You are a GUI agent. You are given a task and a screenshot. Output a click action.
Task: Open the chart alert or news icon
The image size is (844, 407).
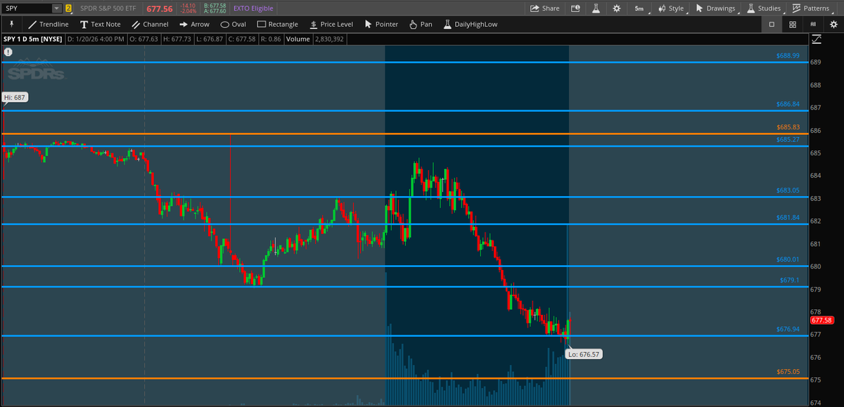point(575,8)
